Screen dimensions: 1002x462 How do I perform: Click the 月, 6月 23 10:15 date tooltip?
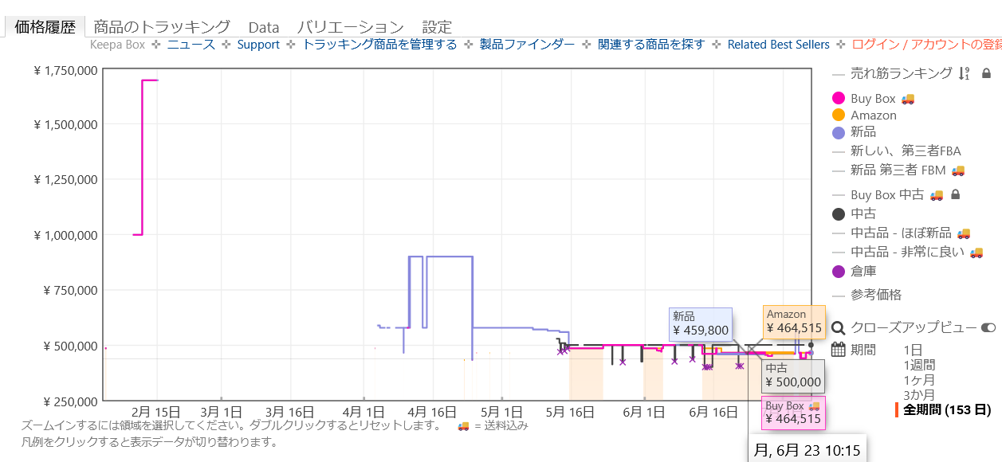point(807,450)
